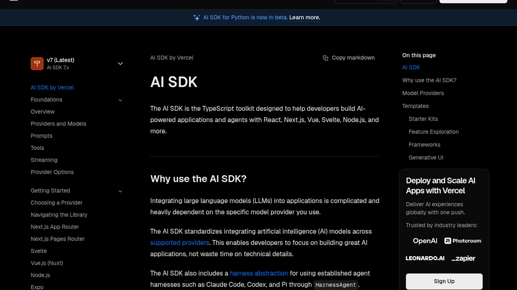Screen dimensions: 517x290
Task: Jump to Why use the AI SDK? anchor
Action: pyautogui.click(x=429, y=80)
